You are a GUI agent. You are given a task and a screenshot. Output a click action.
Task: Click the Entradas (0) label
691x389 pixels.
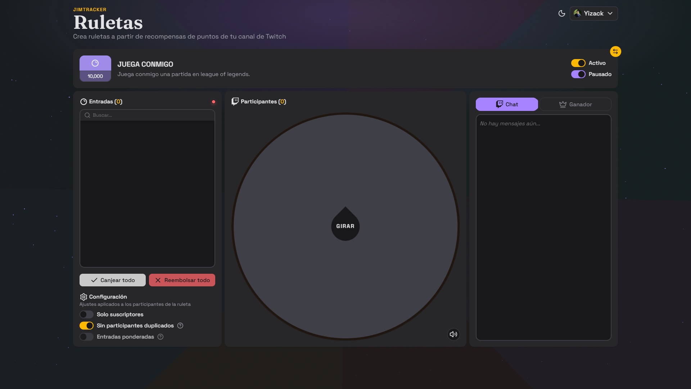point(106,102)
